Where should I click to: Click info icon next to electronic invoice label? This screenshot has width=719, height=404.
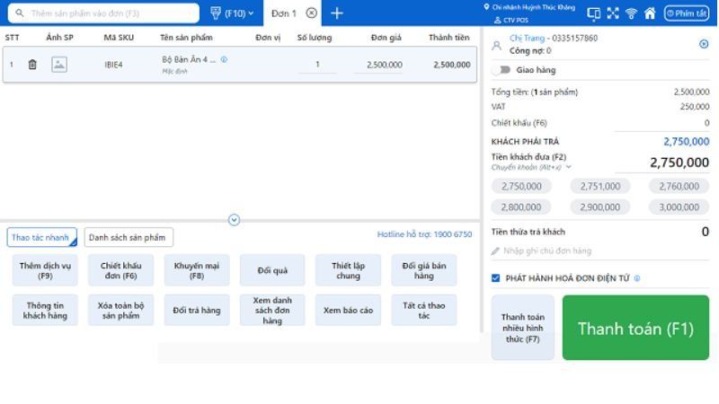point(637,278)
